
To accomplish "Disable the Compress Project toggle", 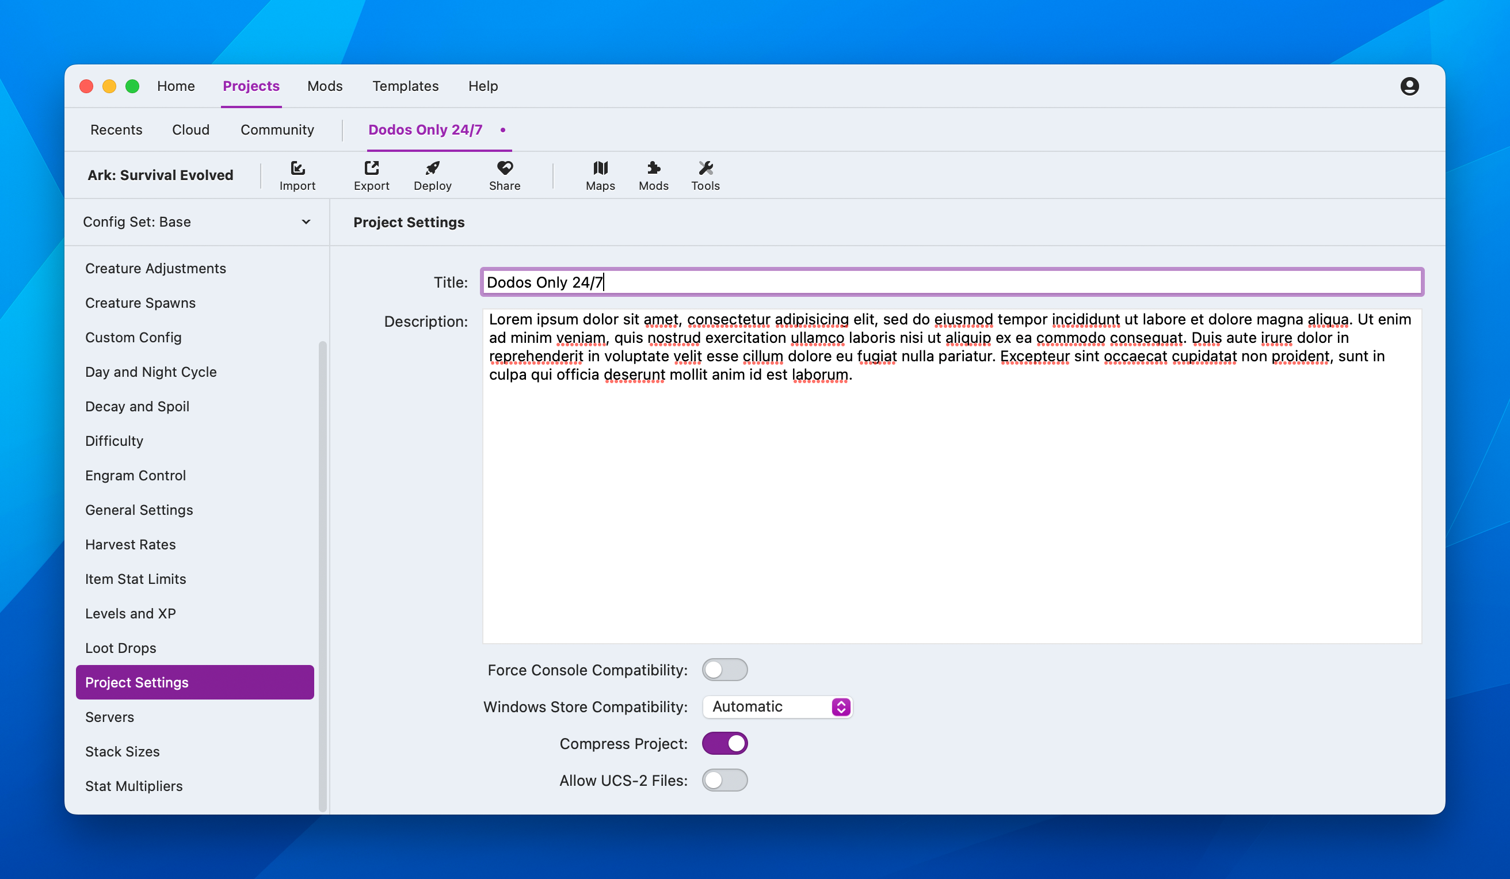I will click(724, 744).
